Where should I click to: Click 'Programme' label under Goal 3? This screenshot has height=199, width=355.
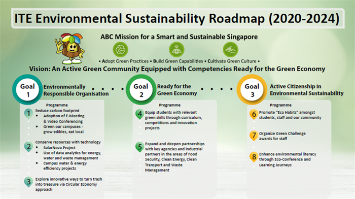tap(280, 105)
